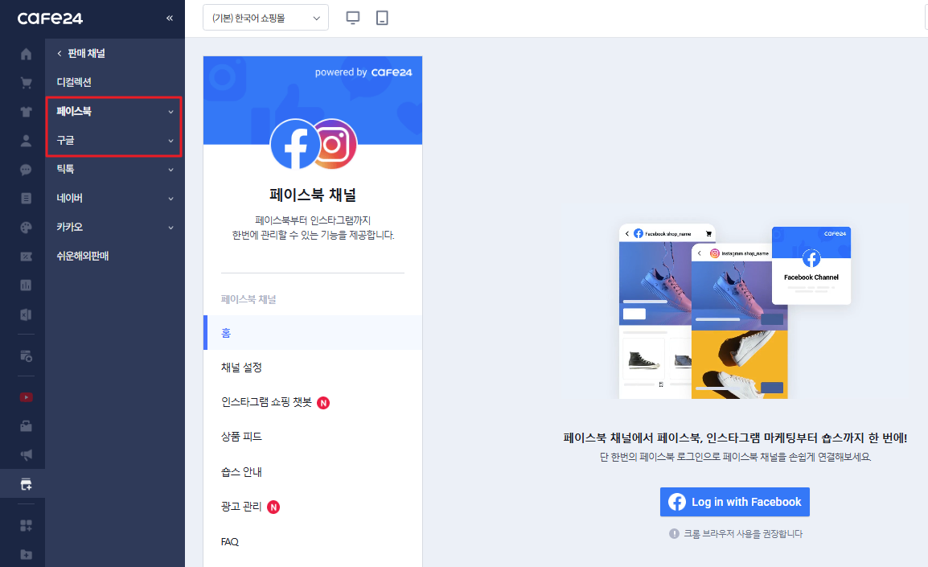Viewport: 928px width, 567px height.
Task: Click info icon beside Chrome recommendation note
Action: (674, 534)
